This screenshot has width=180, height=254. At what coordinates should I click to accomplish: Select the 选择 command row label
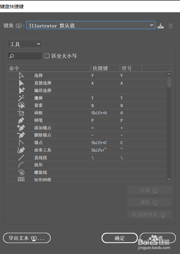coord(38,75)
